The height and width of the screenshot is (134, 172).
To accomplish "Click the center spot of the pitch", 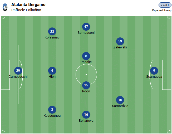I will pyautogui.click(x=86, y=75).
